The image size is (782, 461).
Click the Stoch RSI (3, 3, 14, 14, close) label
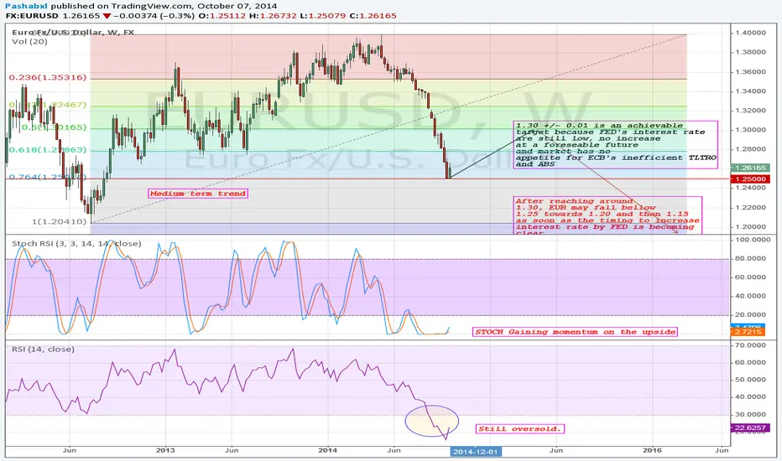coord(76,244)
